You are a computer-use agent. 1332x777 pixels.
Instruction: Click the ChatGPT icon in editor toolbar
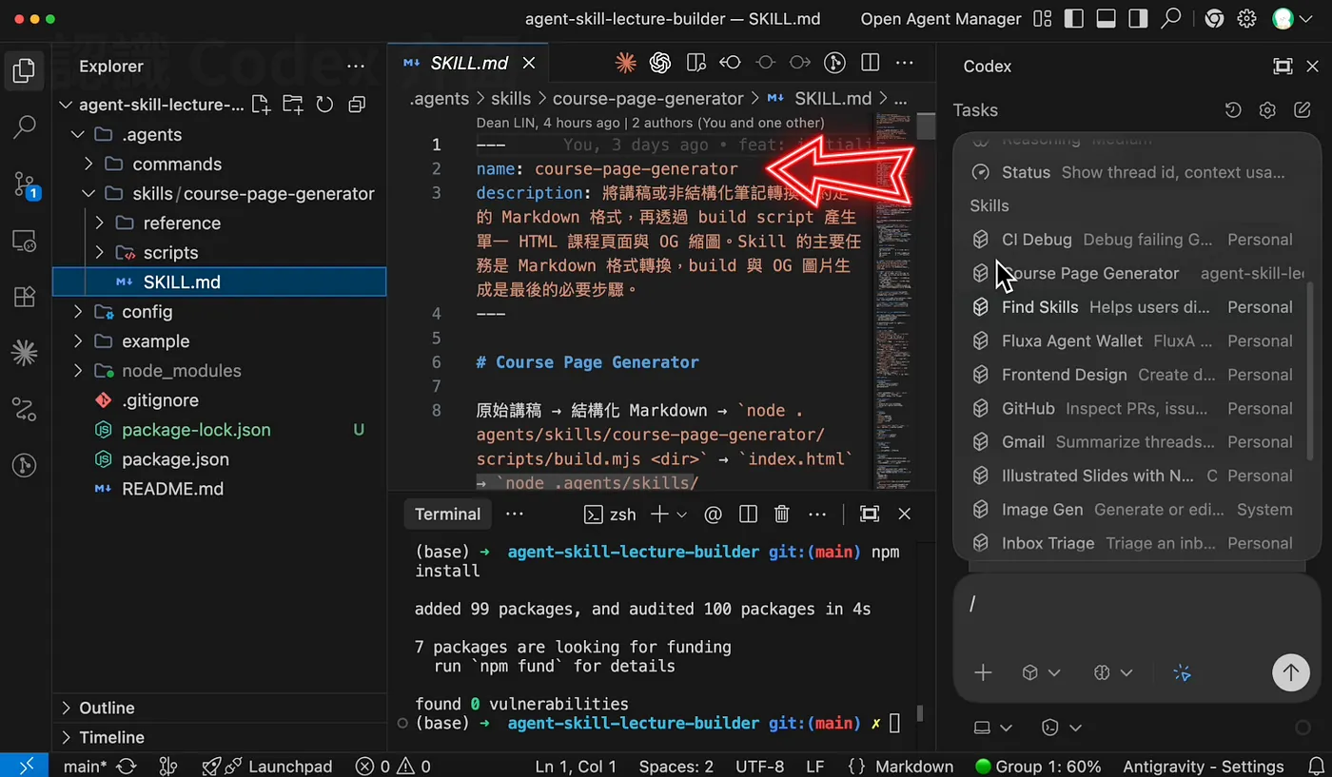[x=660, y=63]
